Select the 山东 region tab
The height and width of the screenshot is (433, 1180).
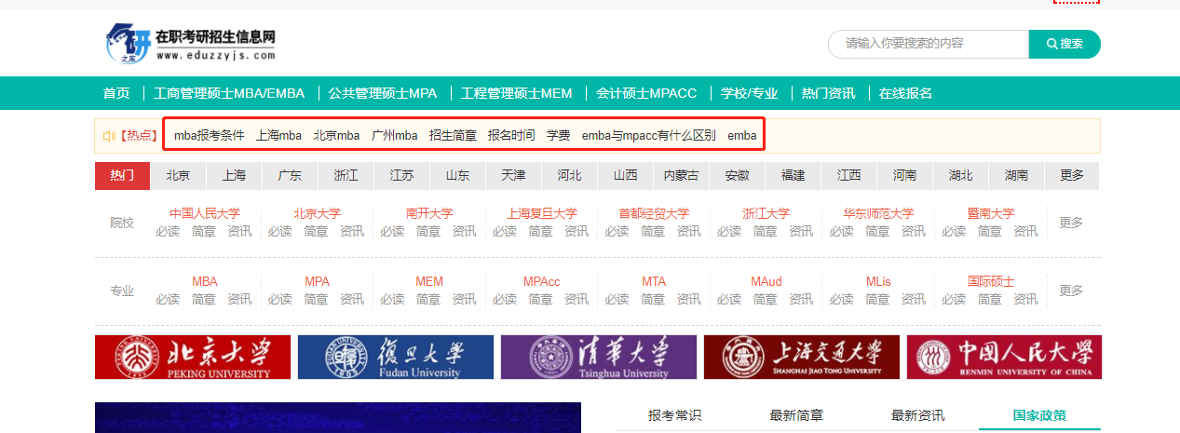pos(457,176)
